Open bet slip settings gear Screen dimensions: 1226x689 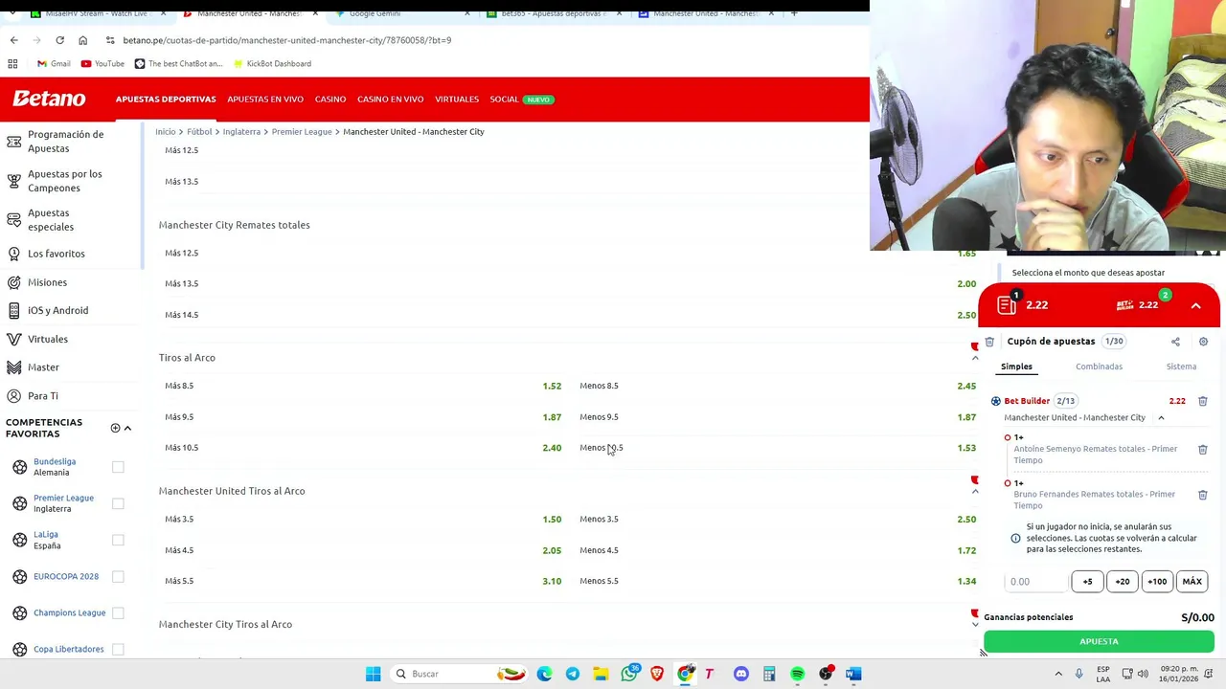pos(1203,342)
